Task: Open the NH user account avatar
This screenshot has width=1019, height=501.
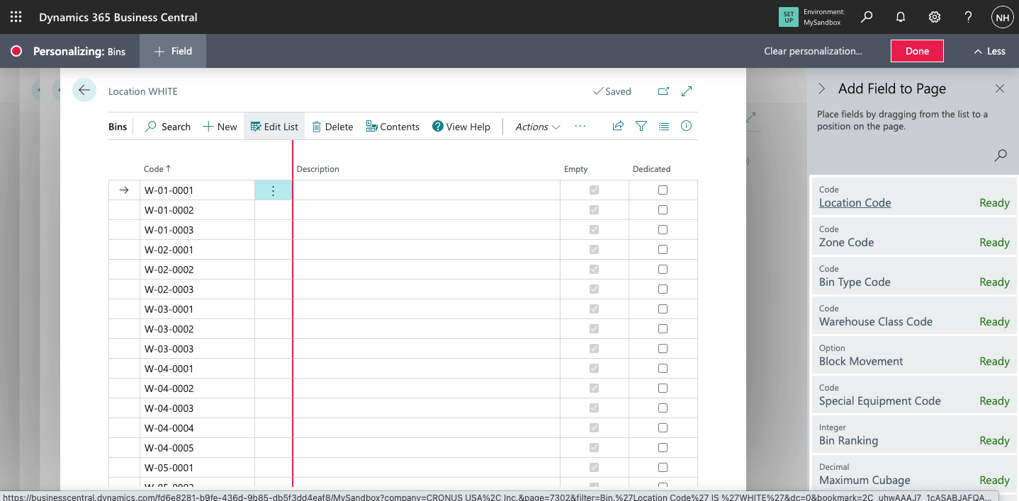Action: coord(1002,17)
